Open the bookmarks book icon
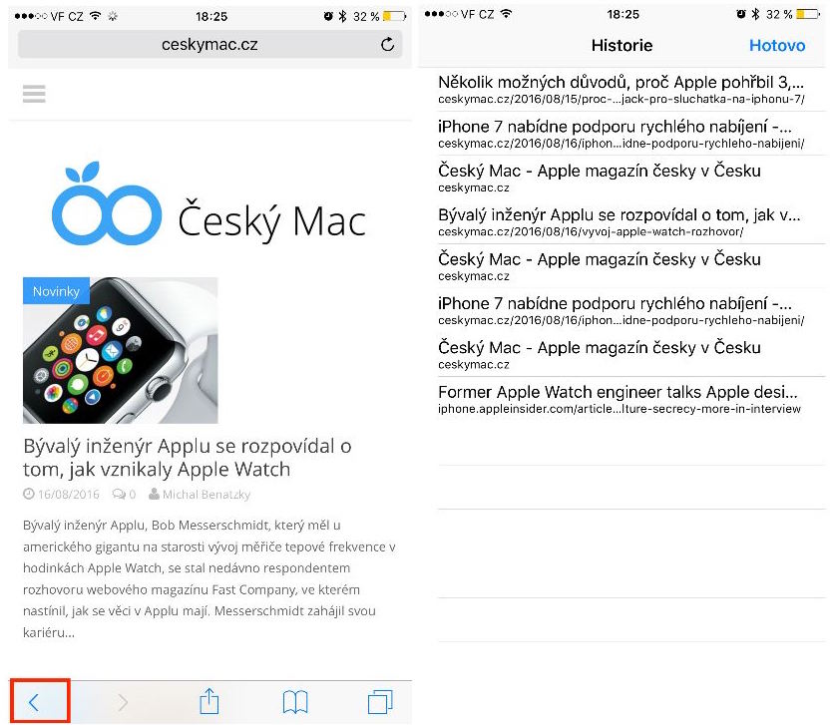This screenshot has height=725, width=834. (295, 702)
